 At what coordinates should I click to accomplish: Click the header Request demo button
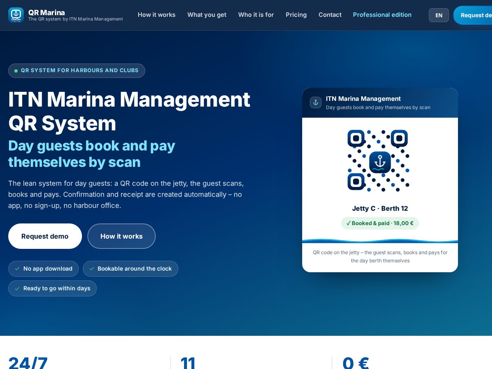pos(473,15)
